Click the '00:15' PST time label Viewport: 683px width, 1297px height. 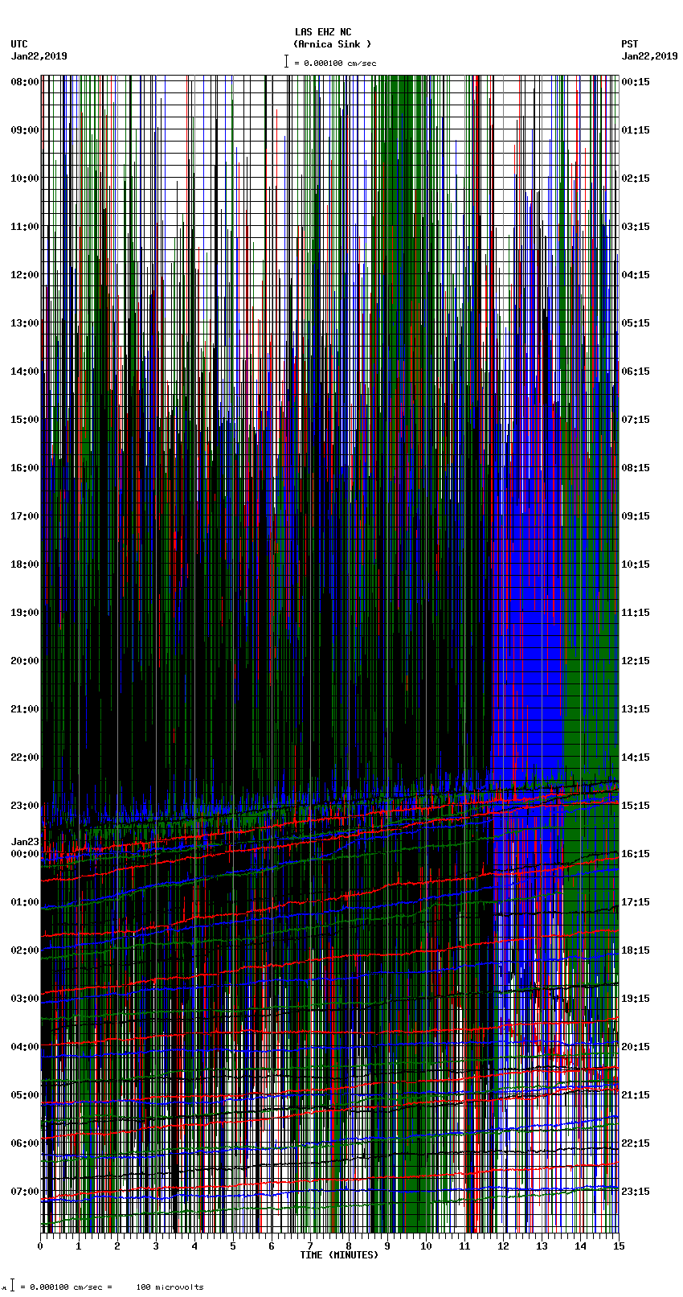click(636, 82)
